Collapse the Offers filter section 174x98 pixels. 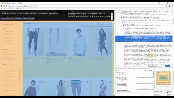19,65
